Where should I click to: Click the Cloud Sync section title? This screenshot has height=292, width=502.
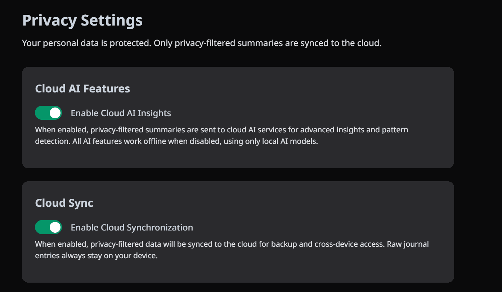64,203
